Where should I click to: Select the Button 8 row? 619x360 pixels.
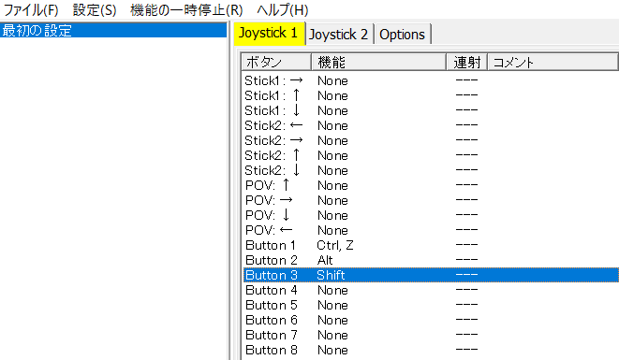431,350
